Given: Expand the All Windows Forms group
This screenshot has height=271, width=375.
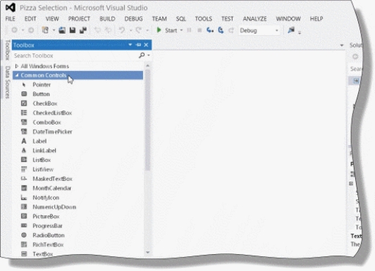Looking at the screenshot, I should pyautogui.click(x=16, y=66).
